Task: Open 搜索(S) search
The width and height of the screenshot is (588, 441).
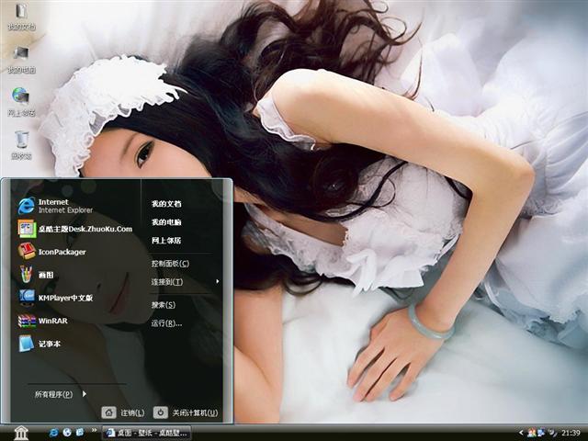Action: 164,304
